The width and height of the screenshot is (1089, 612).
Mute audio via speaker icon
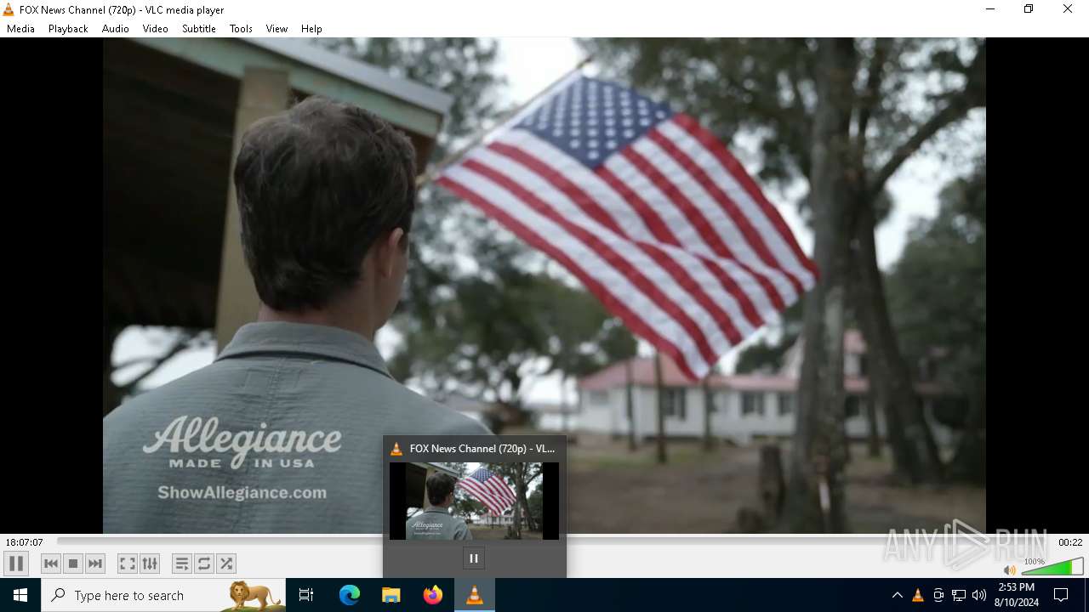point(1010,570)
